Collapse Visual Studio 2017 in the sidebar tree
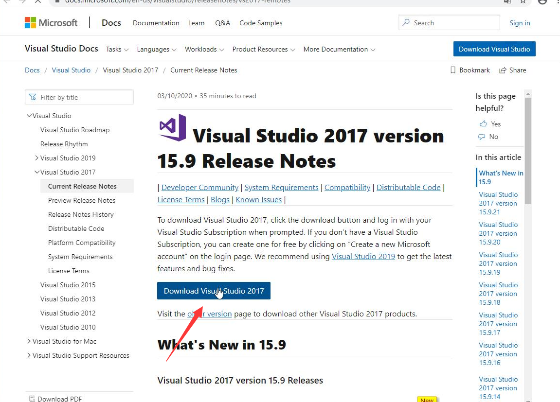 pos(37,172)
